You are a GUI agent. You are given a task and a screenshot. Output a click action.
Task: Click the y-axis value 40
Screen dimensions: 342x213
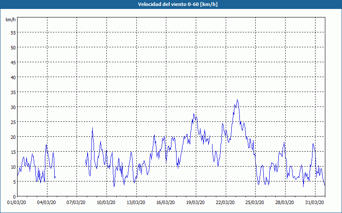(13, 78)
